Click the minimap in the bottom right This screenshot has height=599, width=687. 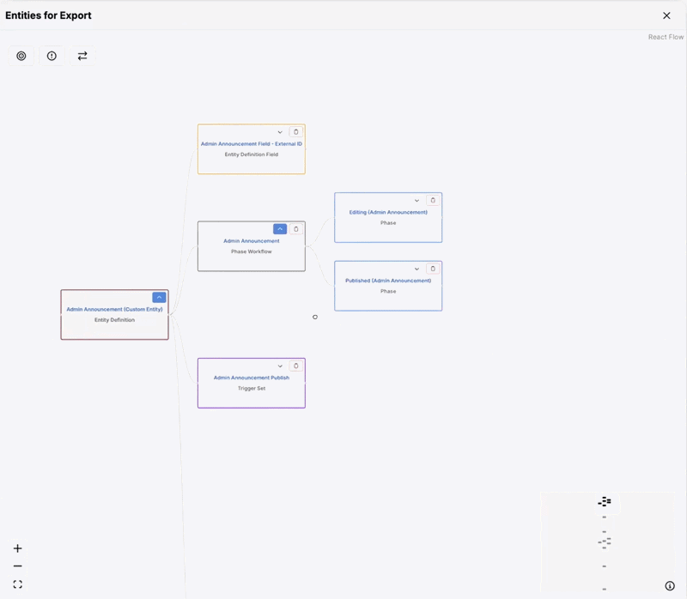(x=605, y=541)
